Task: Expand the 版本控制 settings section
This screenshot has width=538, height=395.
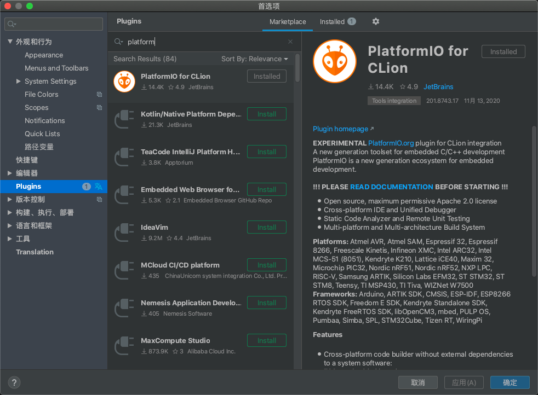Action: point(10,199)
